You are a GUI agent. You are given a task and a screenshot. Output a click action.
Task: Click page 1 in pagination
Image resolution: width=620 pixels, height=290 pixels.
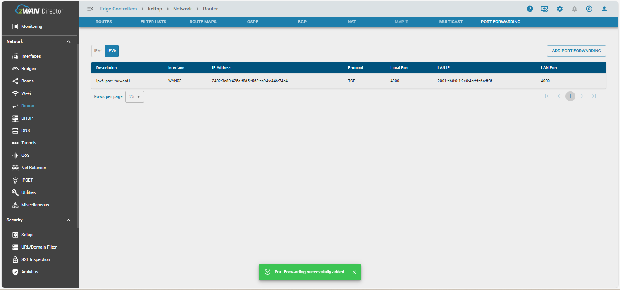pos(570,96)
